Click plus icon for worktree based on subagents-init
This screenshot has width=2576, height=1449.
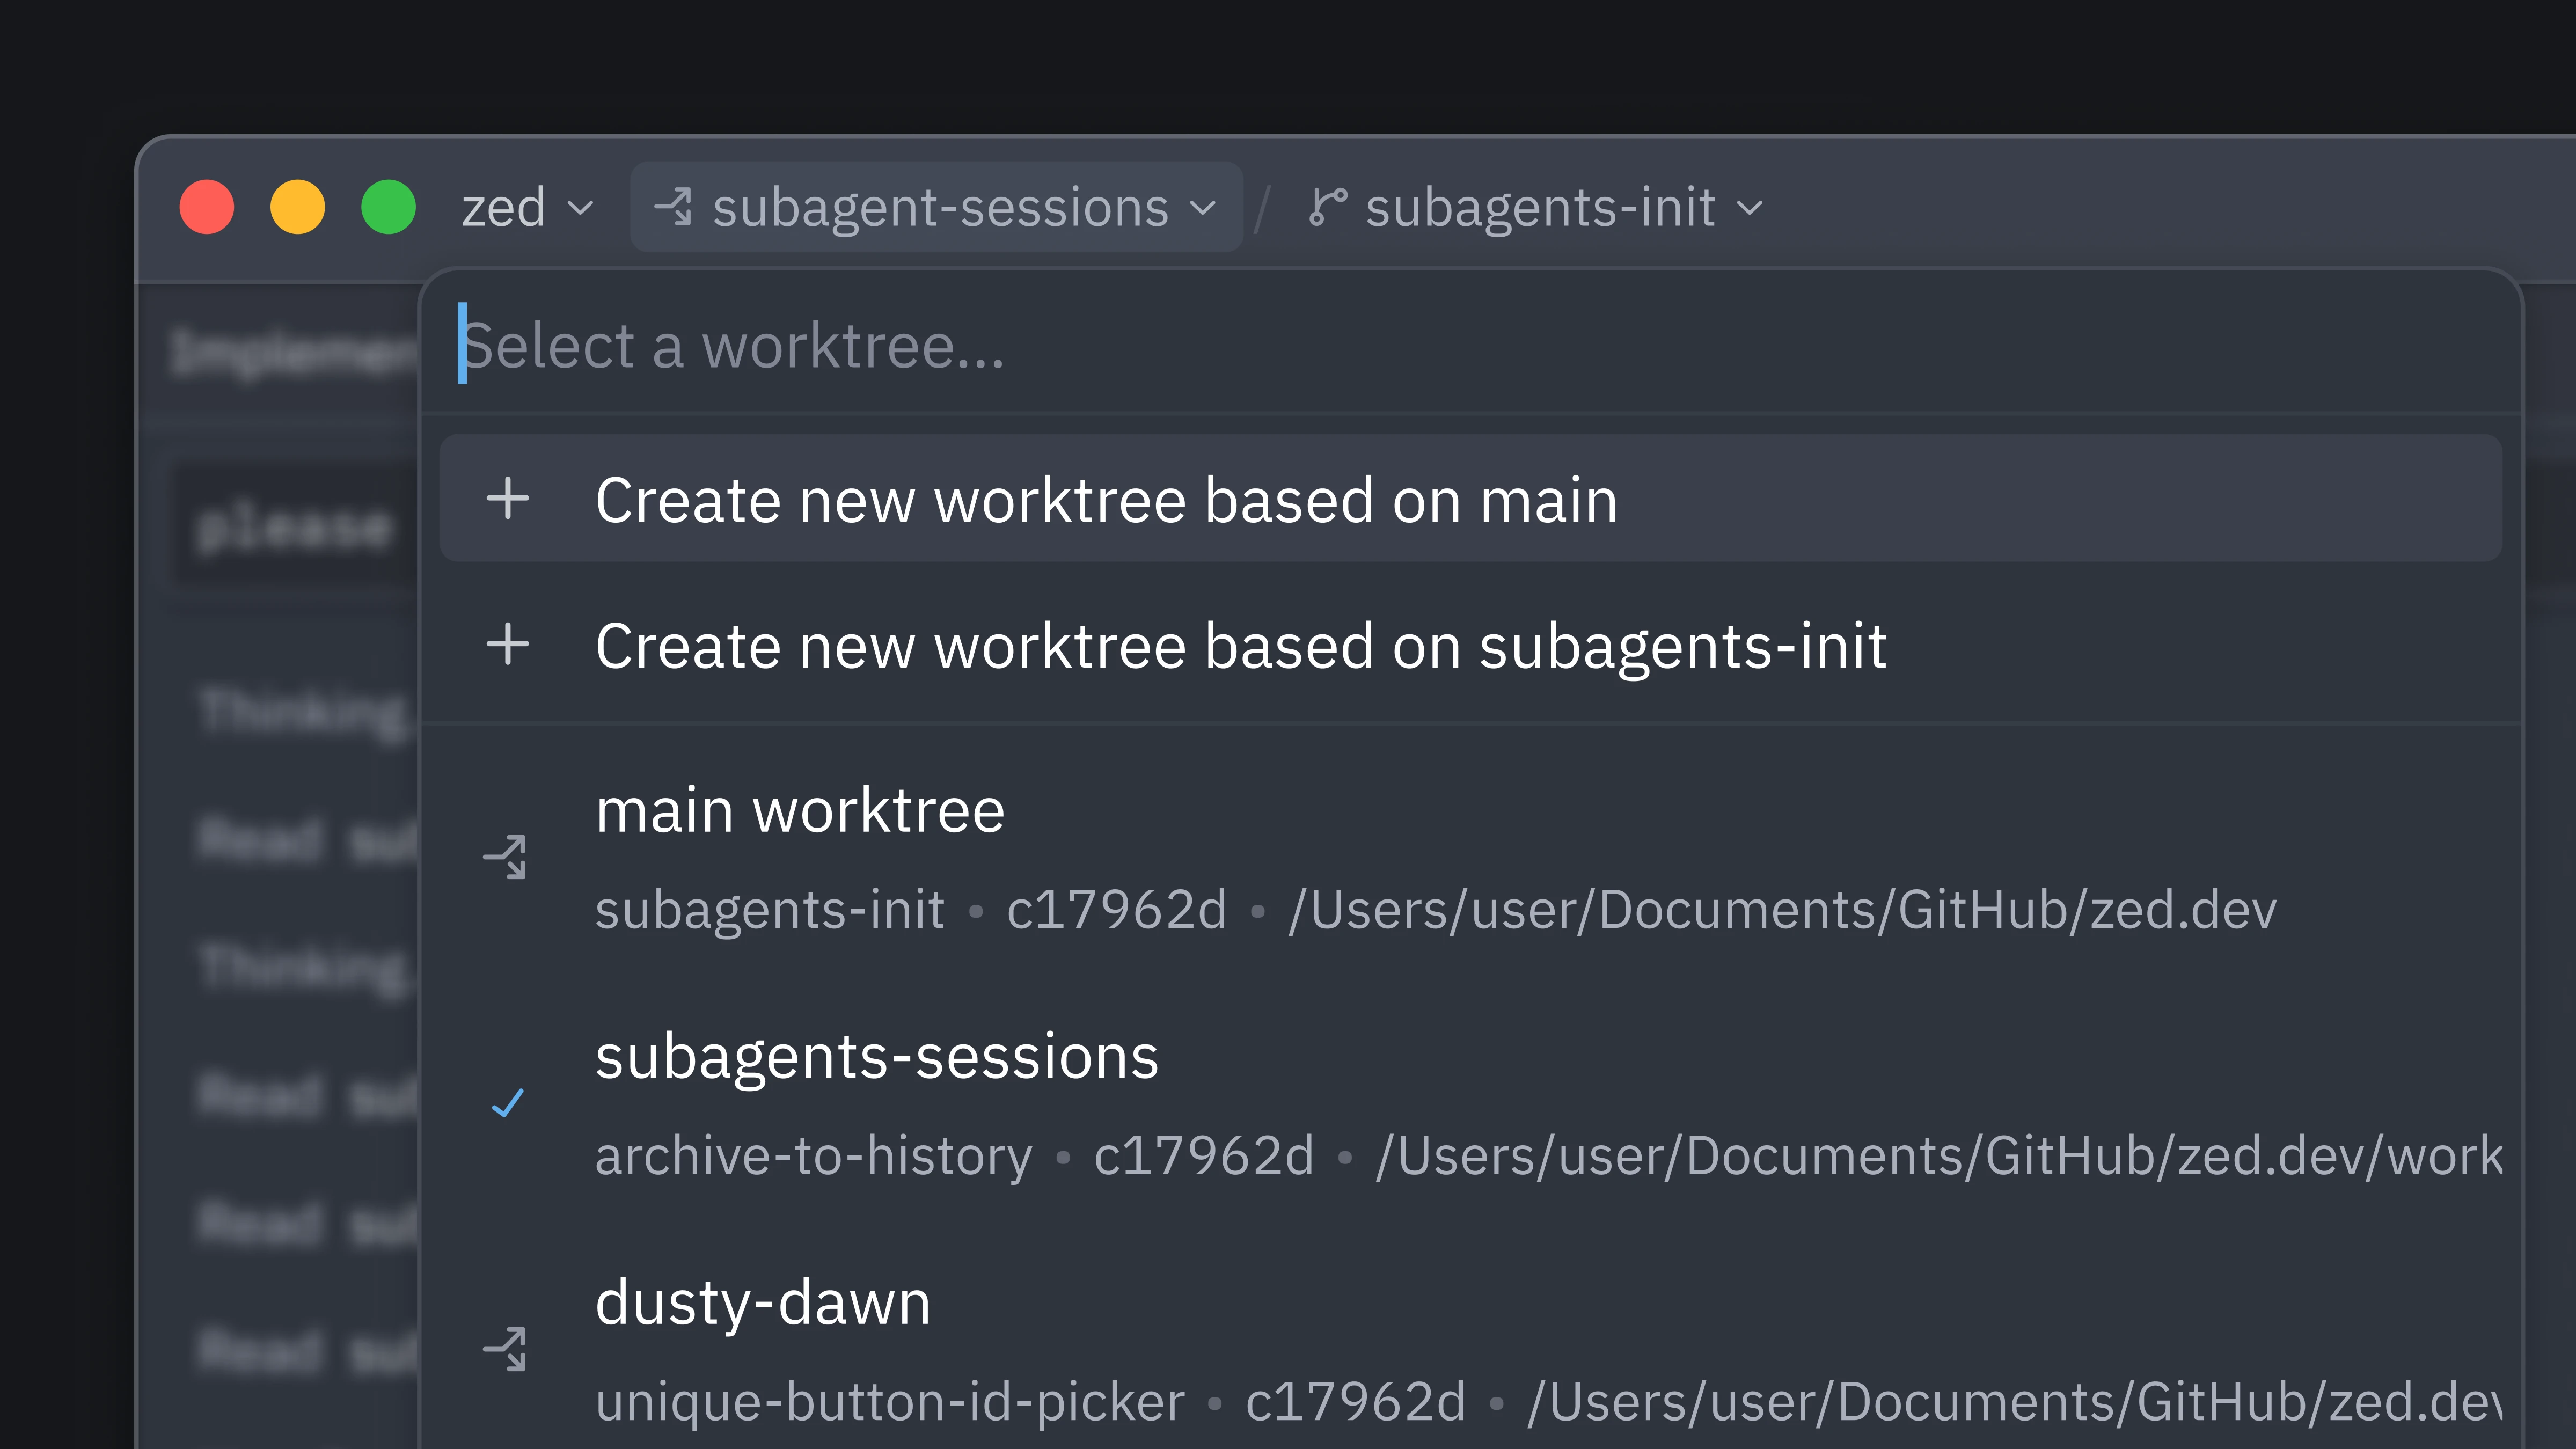pos(508,644)
